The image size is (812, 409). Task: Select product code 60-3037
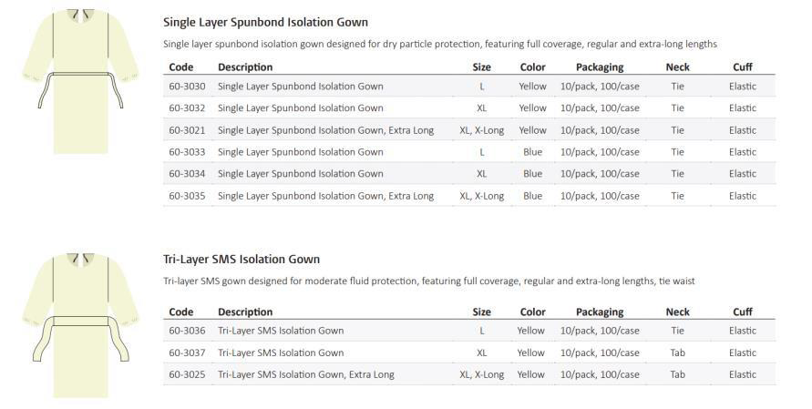[187, 353]
